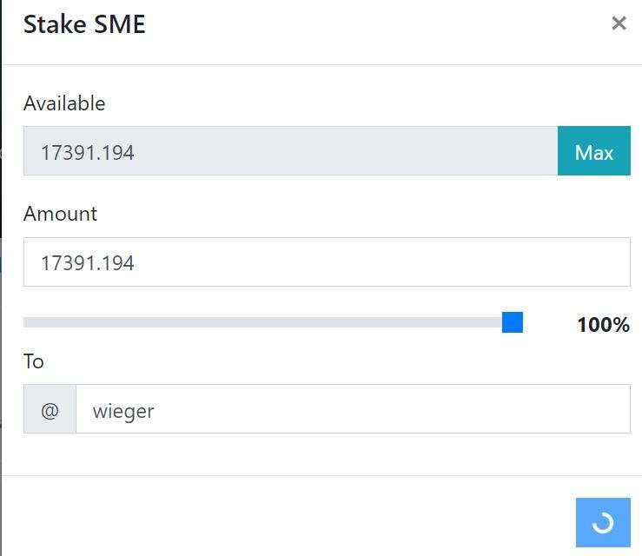Grab the blue percentage slider handle
Screen dimensions: 642x556
(513, 323)
